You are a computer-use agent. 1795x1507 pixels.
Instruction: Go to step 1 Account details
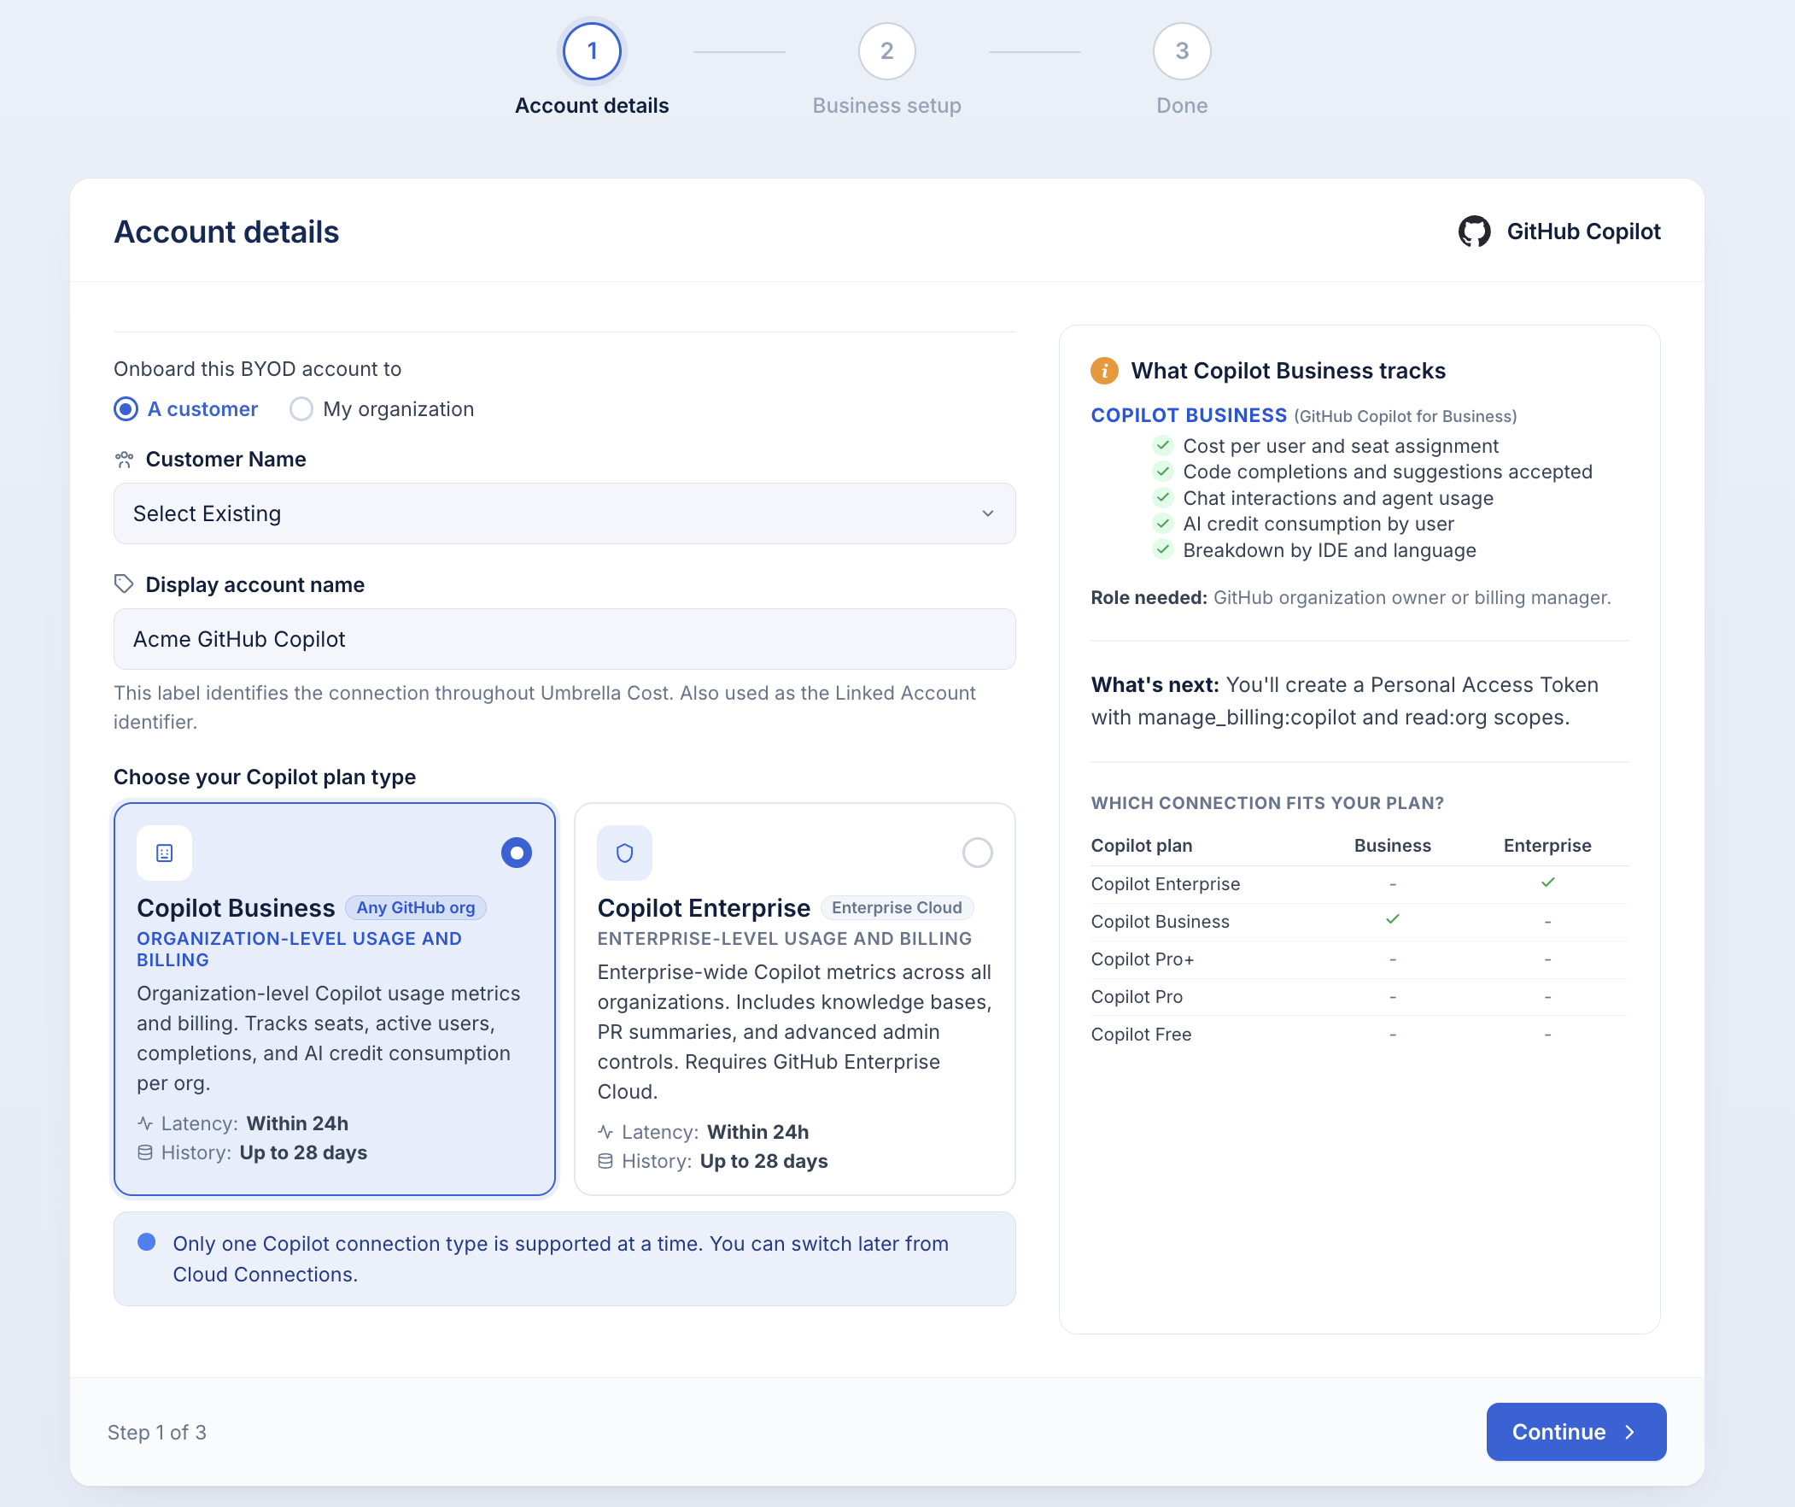(592, 51)
